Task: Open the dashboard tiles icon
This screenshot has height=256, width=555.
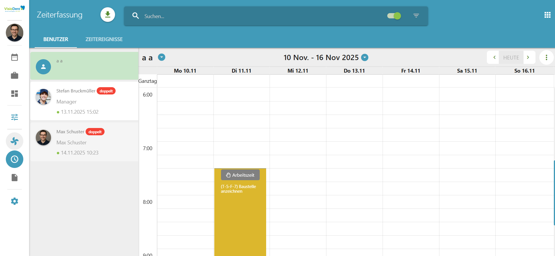Action: pos(15,94)
